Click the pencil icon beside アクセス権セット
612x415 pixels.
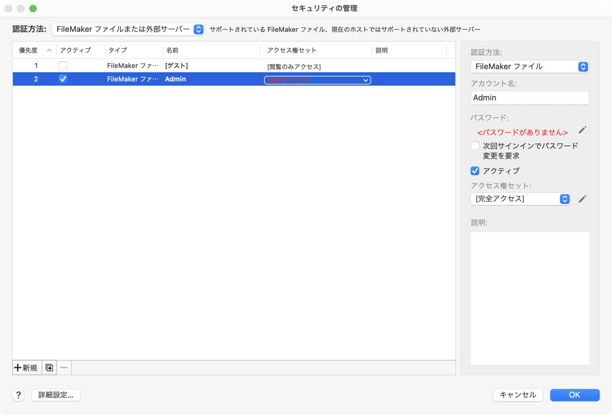583,199
